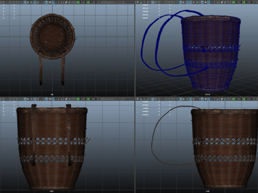Open camera attributes in persp panel
The image size is (258, 193).
145,2
